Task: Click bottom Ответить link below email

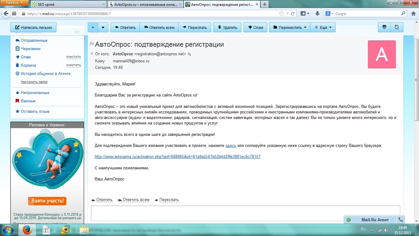Action: [x=104, y=200]
